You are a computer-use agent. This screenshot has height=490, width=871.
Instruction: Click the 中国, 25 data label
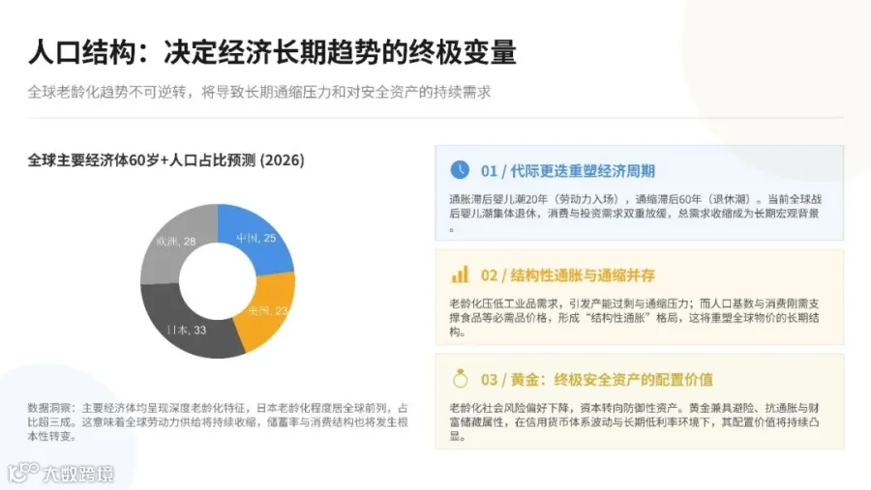(x=256, y=238)
